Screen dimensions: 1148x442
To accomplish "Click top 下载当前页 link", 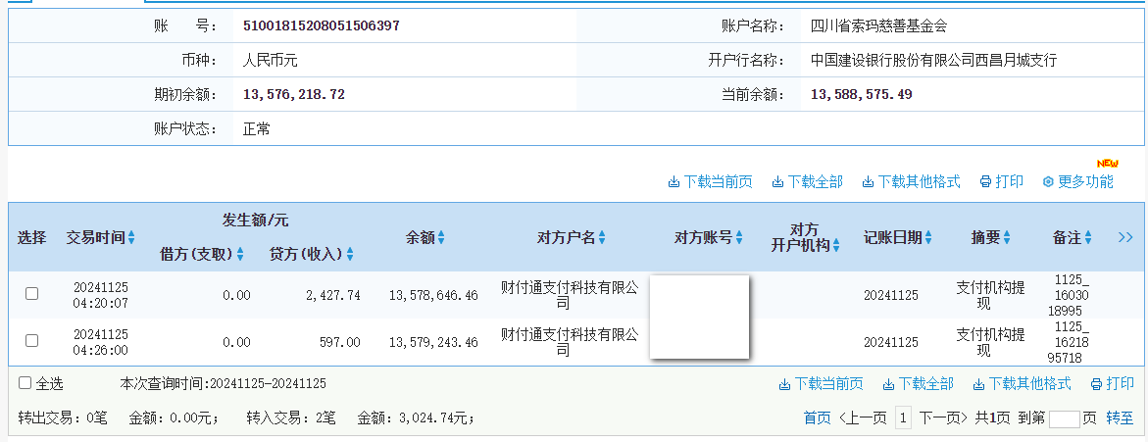I will click(x=718, y=182).
